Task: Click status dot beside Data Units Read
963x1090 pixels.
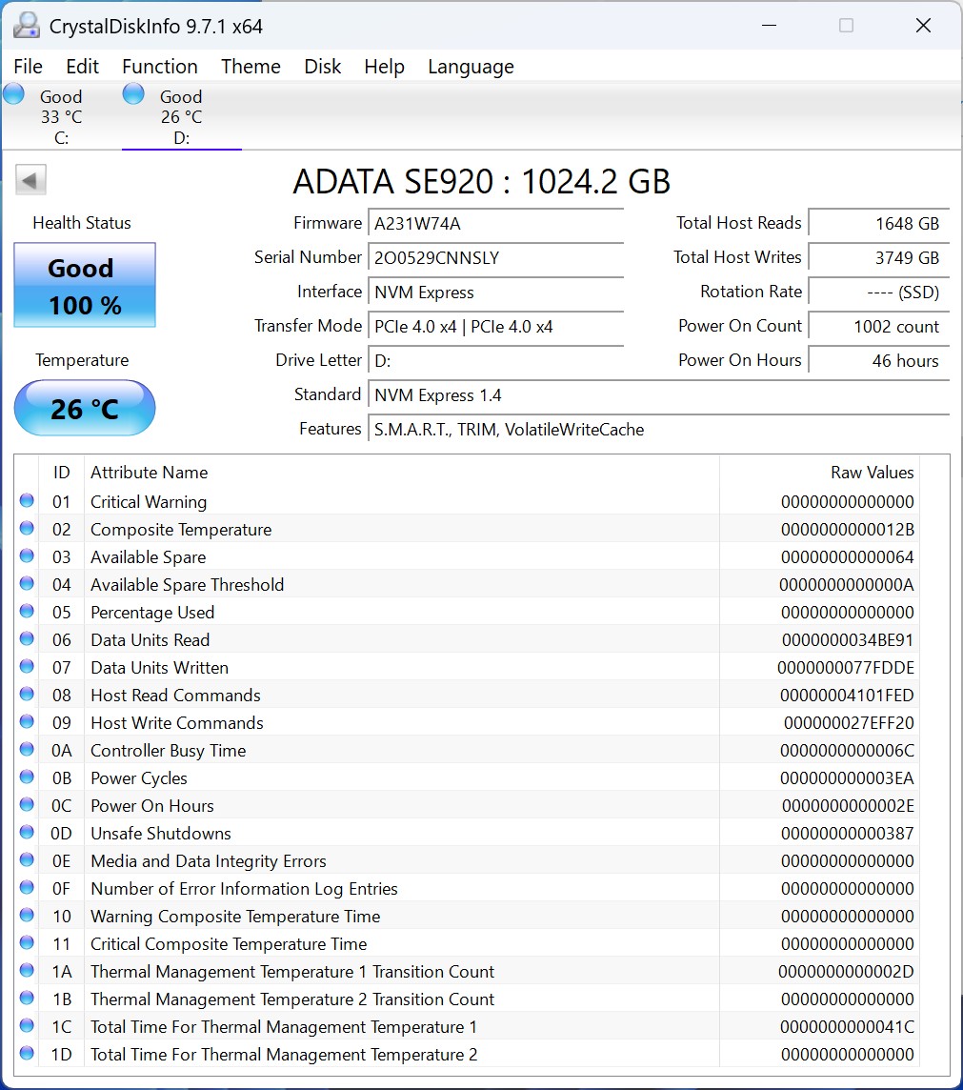Action: point(27,638)
